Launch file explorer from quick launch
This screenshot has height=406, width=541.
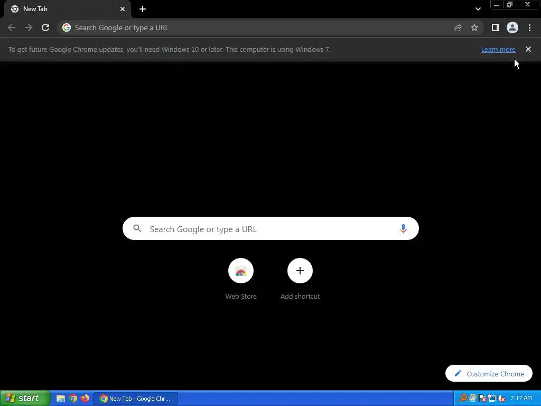coord(61,399)
